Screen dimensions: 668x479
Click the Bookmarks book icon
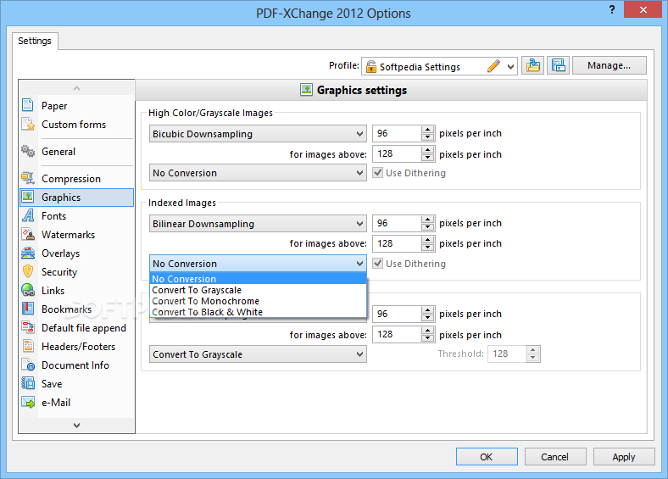point(28,309)
